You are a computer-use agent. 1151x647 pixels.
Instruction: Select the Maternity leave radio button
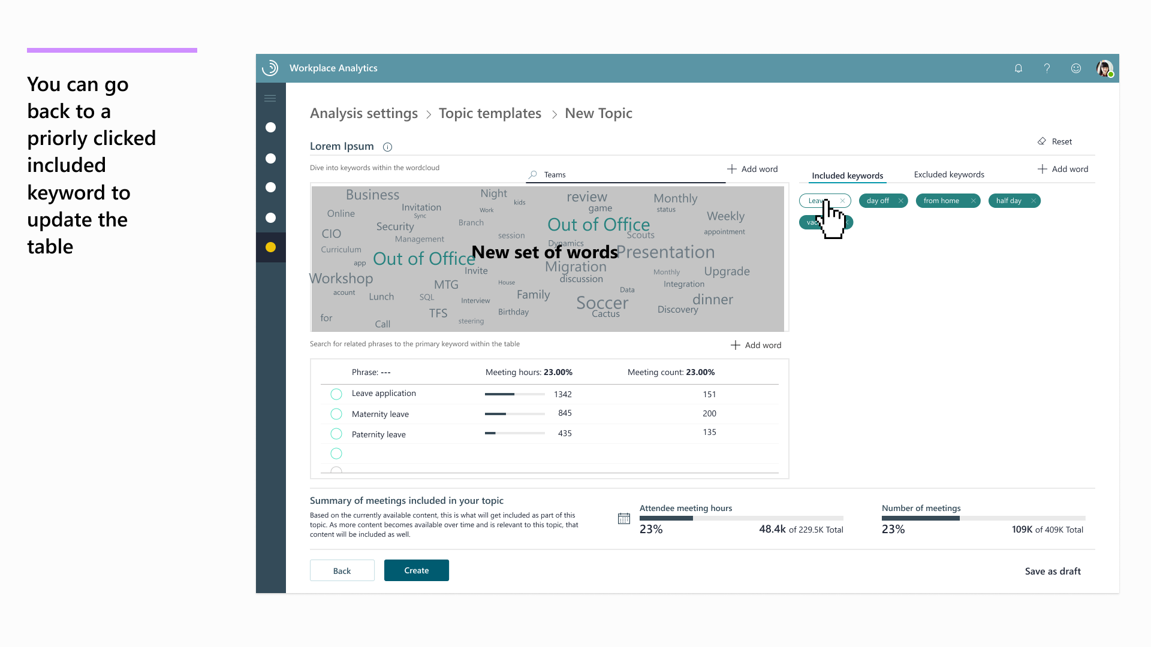[336, 413]
